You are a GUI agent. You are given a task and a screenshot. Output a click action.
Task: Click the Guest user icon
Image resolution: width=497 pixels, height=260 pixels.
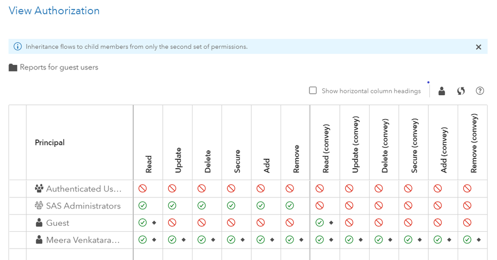click(39, 223)
